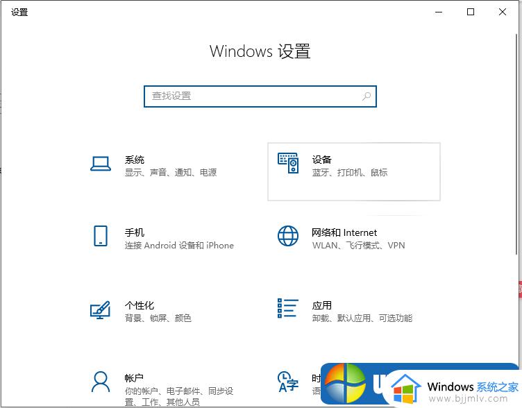Click the text 连接 Android 设备和 iPhone
522x408 pixels.
[179, 245]
